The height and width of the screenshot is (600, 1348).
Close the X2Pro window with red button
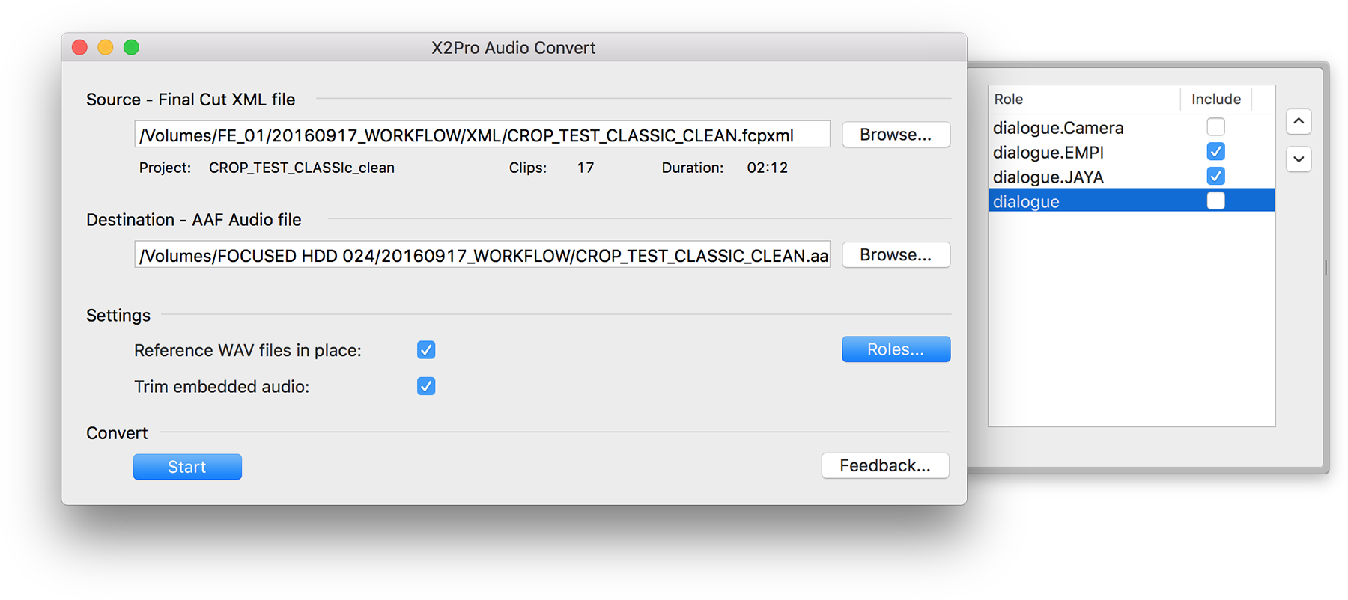tap(80, 47)
